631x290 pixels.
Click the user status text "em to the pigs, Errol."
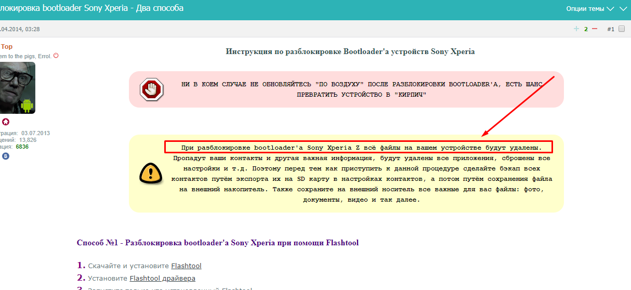tap(25, 56)
